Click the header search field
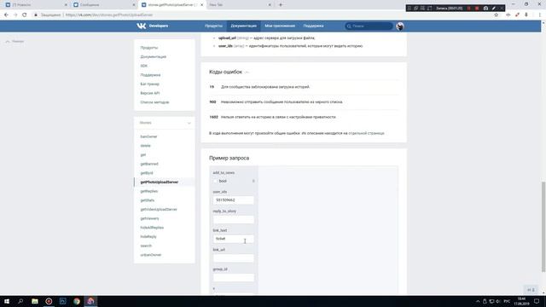Image resolution: width=546 pixels, height=307 pixels. (369, 26)
